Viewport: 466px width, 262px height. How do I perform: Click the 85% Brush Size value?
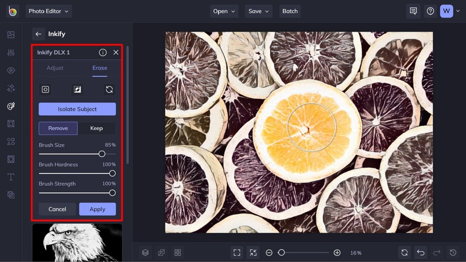(110, 145)
